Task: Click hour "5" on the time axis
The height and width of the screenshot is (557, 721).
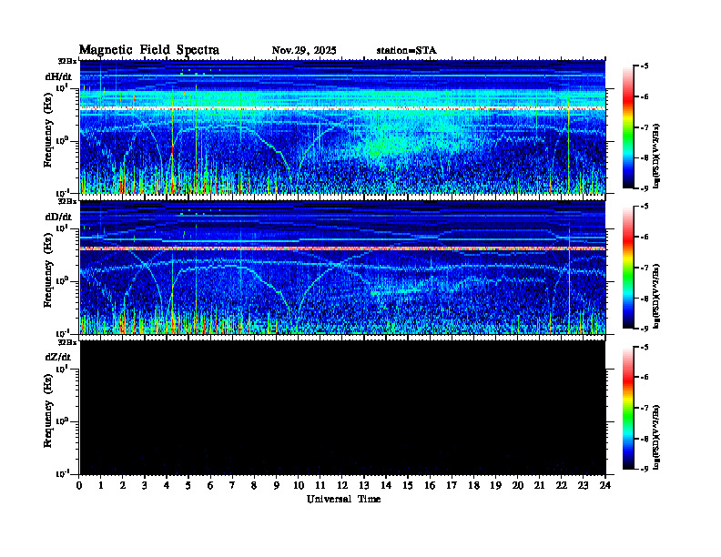Action: point(188,486)
